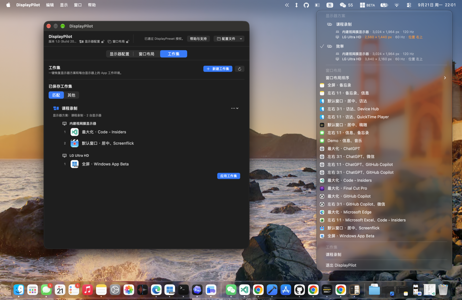Apply the 课程录制 workset from menu
Viewport: 462px width, 300px height.
(x=384, y=255)
